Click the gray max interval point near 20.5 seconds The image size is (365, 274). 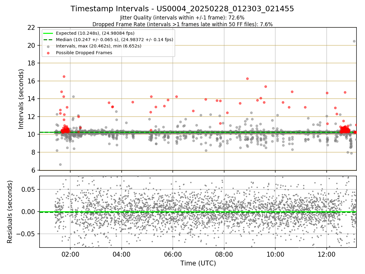[354, 41]
